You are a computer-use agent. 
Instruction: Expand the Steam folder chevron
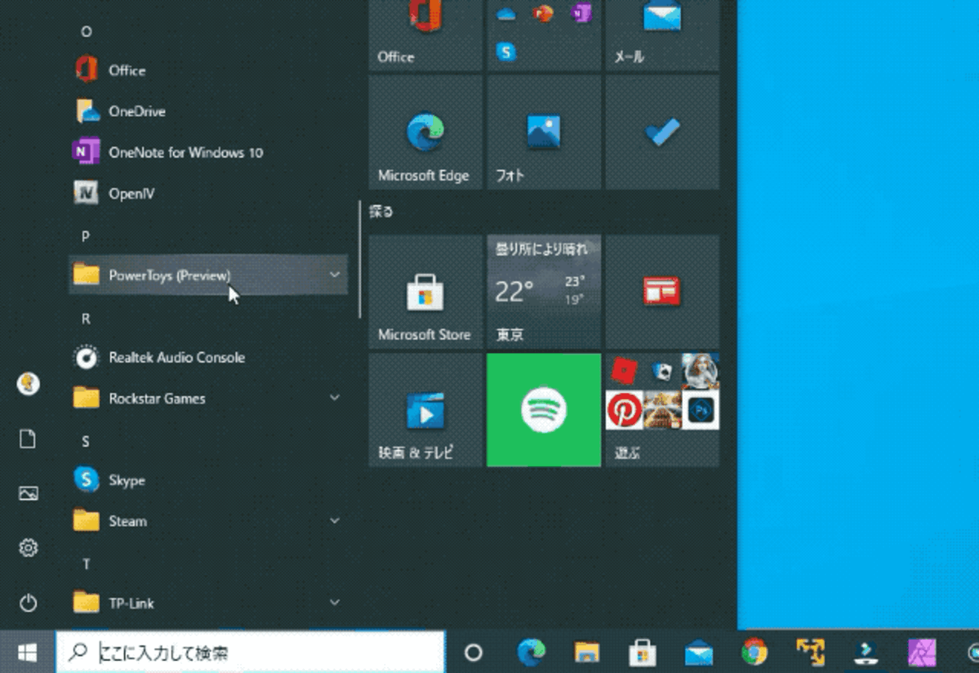pyautogui.click(x=334, y=520)
